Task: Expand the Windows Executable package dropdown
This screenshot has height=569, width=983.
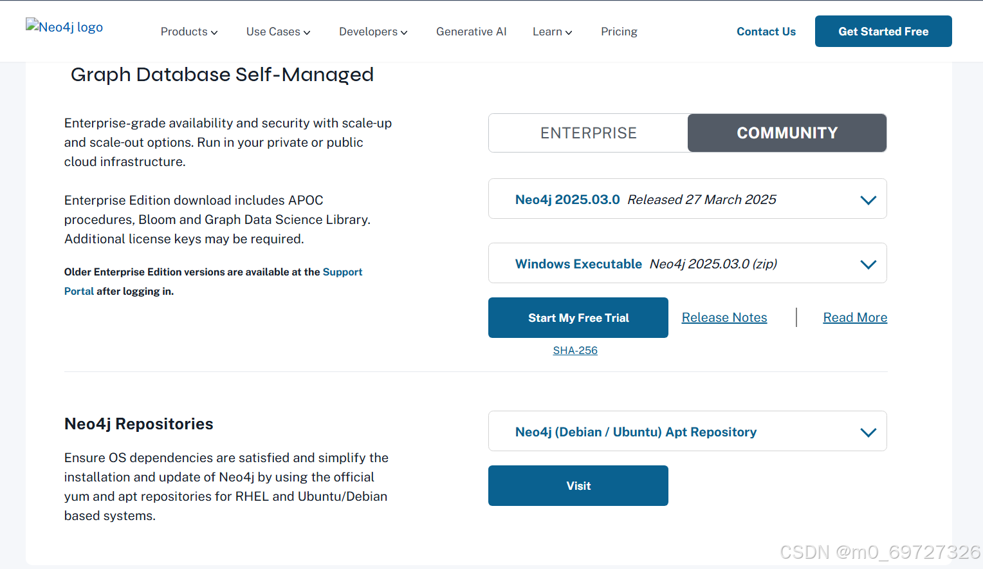Action: tap(687, 264)
